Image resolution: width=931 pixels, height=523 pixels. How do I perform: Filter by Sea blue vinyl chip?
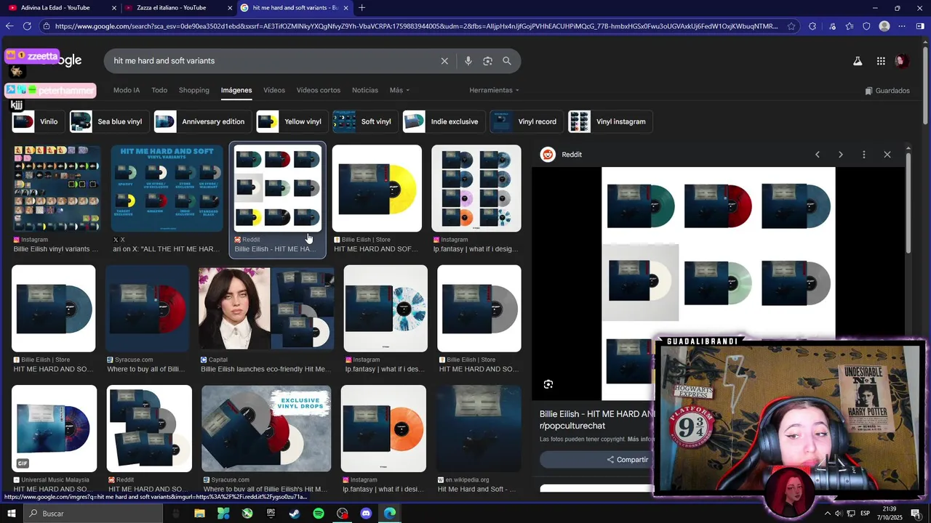109,121
